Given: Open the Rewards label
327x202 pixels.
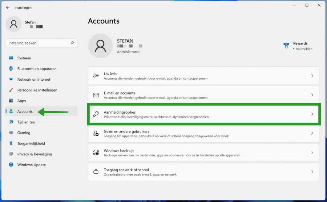Looking at the screenshot, I should [x=300, y=43].
